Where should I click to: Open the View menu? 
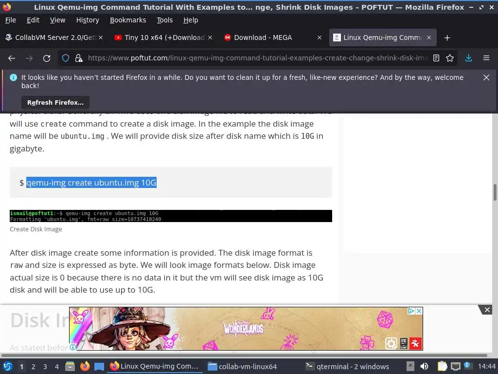(x=57, y=20)
